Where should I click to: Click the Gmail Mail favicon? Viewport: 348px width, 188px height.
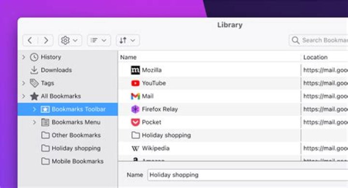(x=135, y=96)
